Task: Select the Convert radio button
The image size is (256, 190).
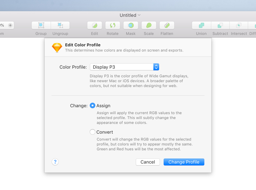Action: (x=93, y=132)
